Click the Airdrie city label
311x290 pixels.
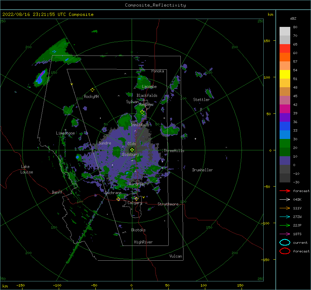[136, 184]
